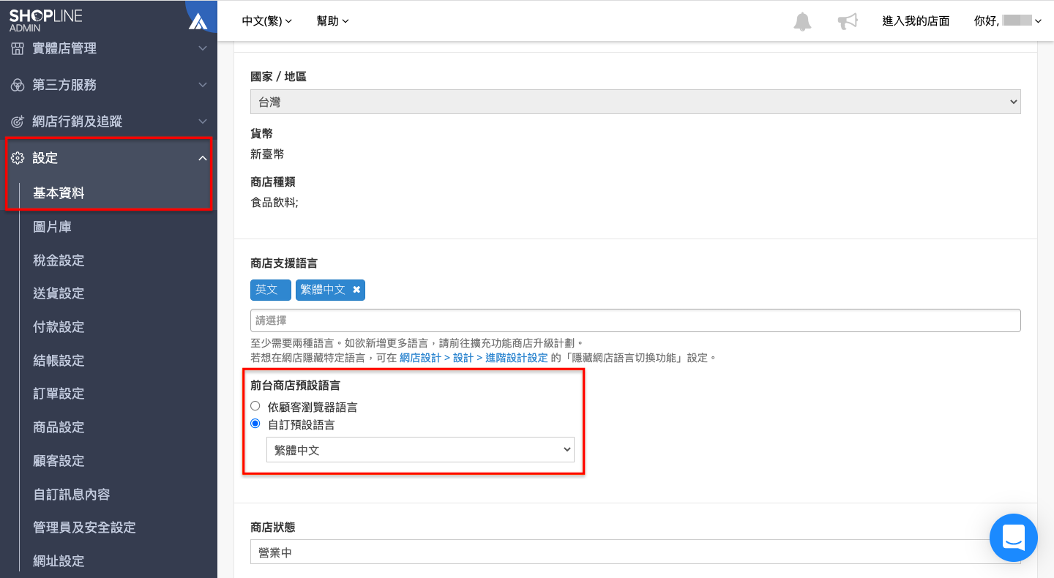Open the notifications bell icon

click(802, 21)
